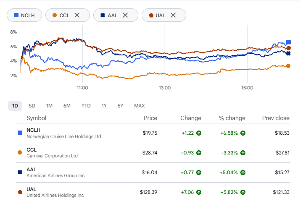
Task: Open Norwegian Cruise Line Holdings Ltd row
Action: coord(153,133)
